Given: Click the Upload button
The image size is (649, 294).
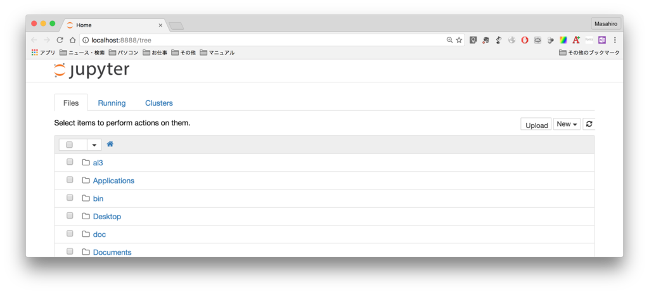Looking at the screenshot, I should [x=536, y=125].
